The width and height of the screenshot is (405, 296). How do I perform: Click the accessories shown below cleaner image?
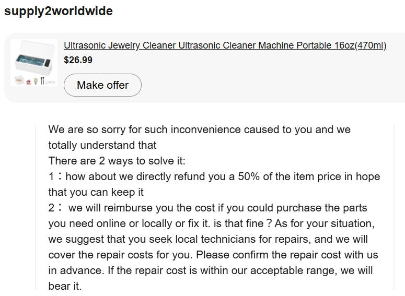34,80
